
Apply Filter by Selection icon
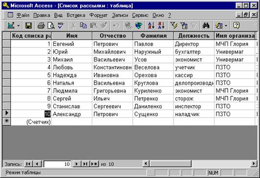point(173,25)
